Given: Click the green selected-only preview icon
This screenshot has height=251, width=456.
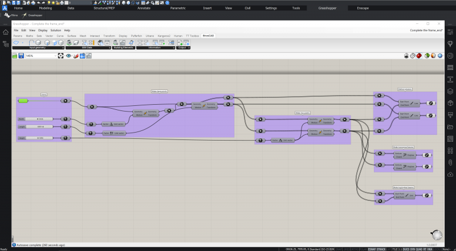Looking at the screenshot, I should click(x=427, y=56).
